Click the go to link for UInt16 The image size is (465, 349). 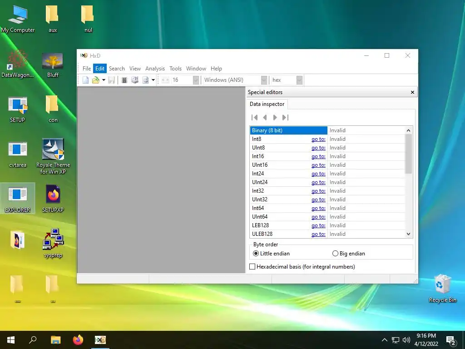[318, 165]
